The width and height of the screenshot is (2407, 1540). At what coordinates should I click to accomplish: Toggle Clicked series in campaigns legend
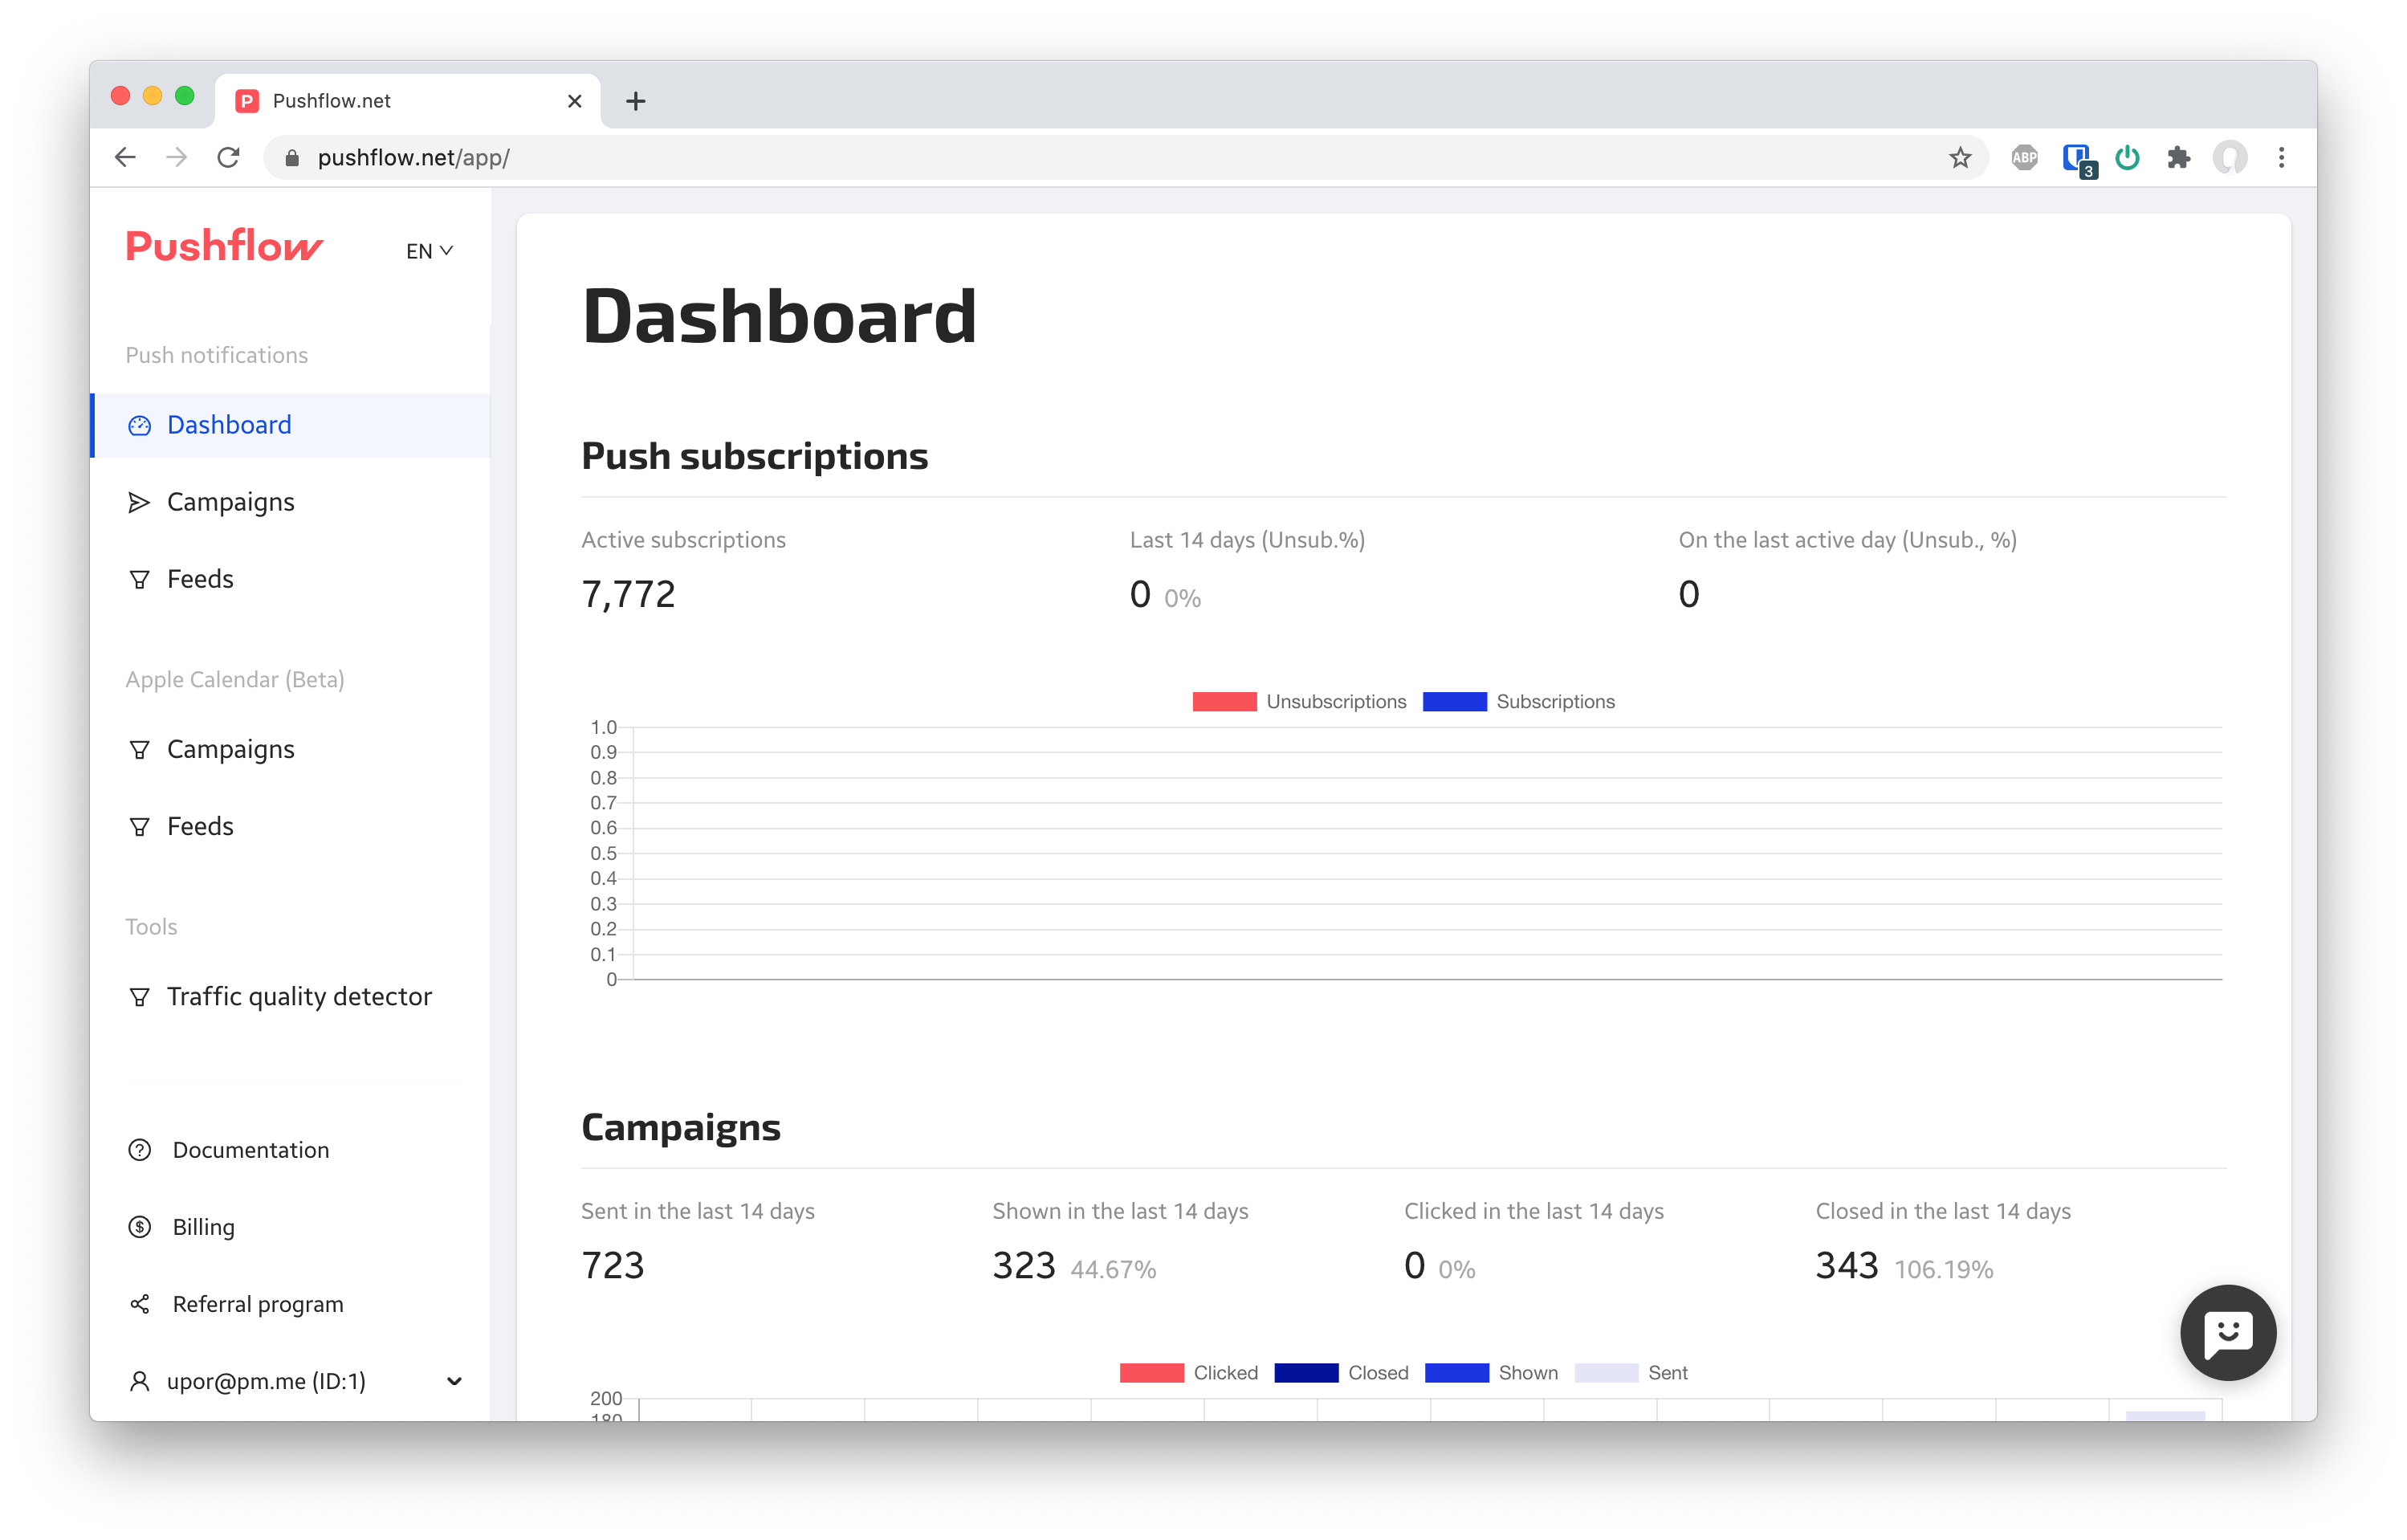(x=1189, y=1372)
